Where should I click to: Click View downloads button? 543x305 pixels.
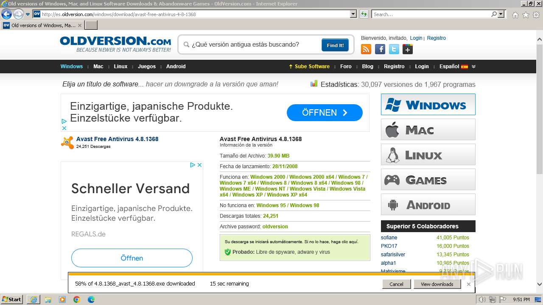(437, 284)
